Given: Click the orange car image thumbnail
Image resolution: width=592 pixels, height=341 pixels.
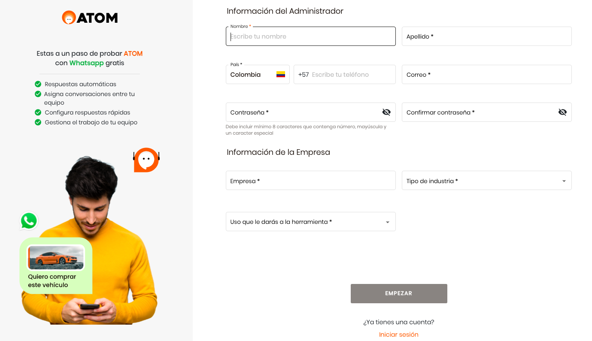Looking at the screenshot, I should click(x=56, y=257).
